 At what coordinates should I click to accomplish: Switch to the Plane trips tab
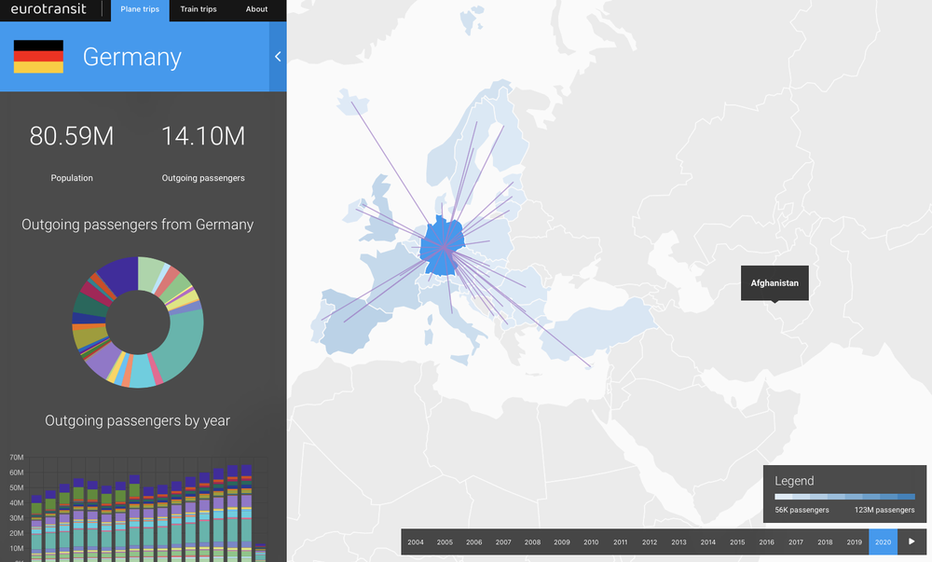tap(140, 9)
